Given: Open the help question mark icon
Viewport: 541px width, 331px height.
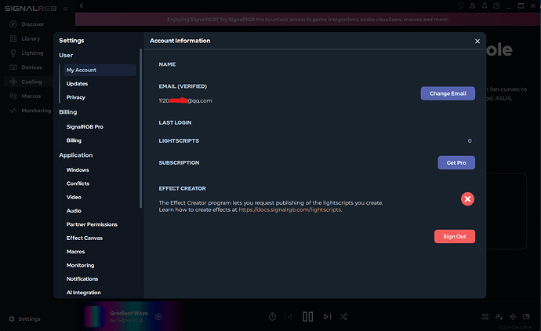Looking at the screenshot, I should point(496,5).
